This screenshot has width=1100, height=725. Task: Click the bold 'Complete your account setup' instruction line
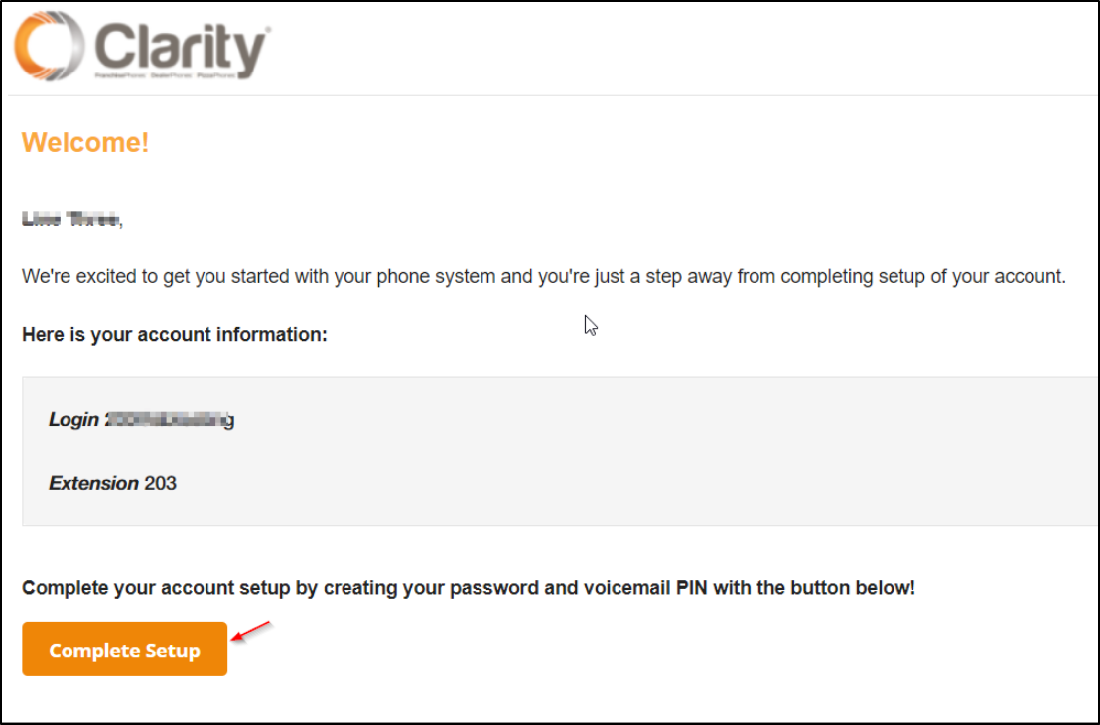[x=469, y=587]
